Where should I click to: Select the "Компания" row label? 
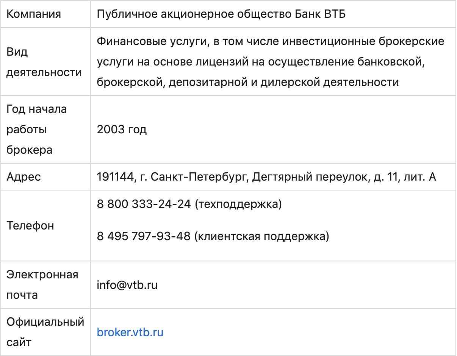coord(34,14)
